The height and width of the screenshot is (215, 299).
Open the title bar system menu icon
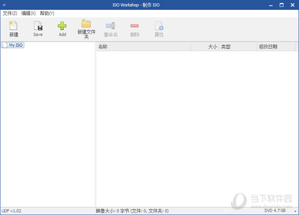pos(4,5)
